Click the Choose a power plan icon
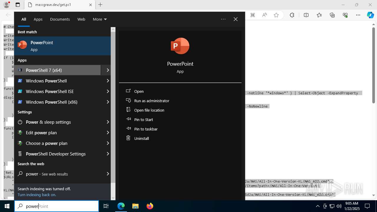Viewport: 377px width, 212px height. pos(20,143)
